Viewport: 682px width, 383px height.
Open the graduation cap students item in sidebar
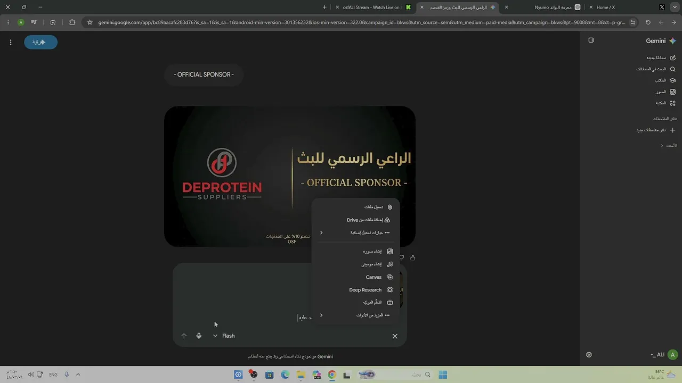665,80
